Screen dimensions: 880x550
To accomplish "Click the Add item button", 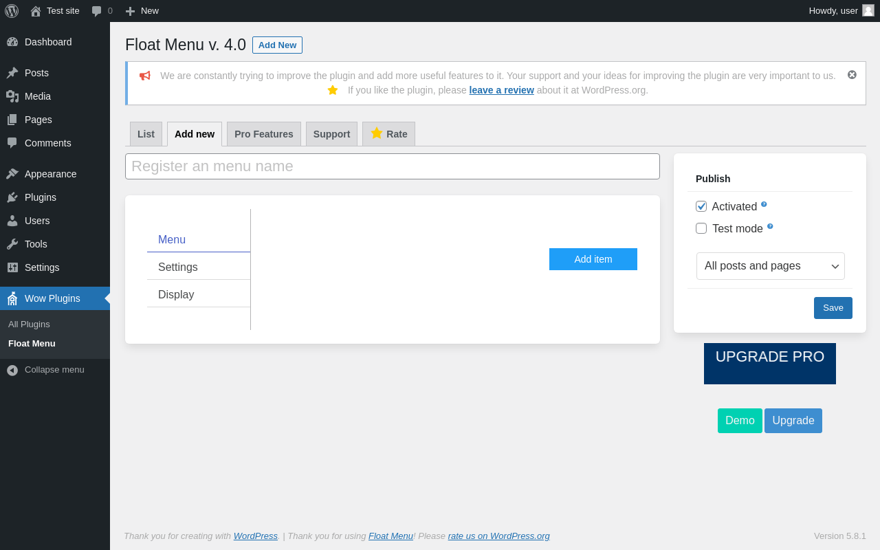I will tap(593, 259).
